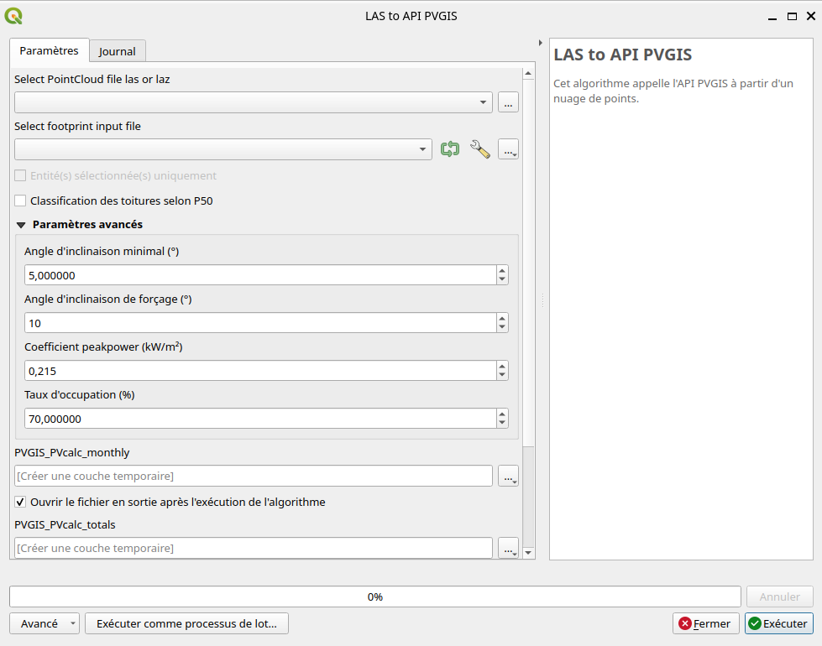Click Exécuter comme processus de lot button
The height and width of the screenshot is (646, 822).
[x=186, y=623]
